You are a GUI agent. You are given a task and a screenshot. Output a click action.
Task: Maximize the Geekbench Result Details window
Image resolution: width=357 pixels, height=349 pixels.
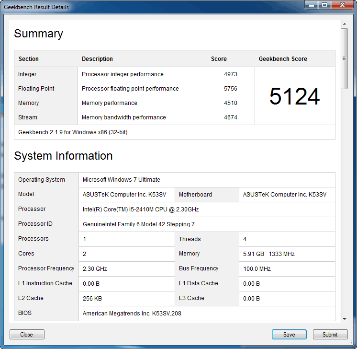tap(324, 5)
